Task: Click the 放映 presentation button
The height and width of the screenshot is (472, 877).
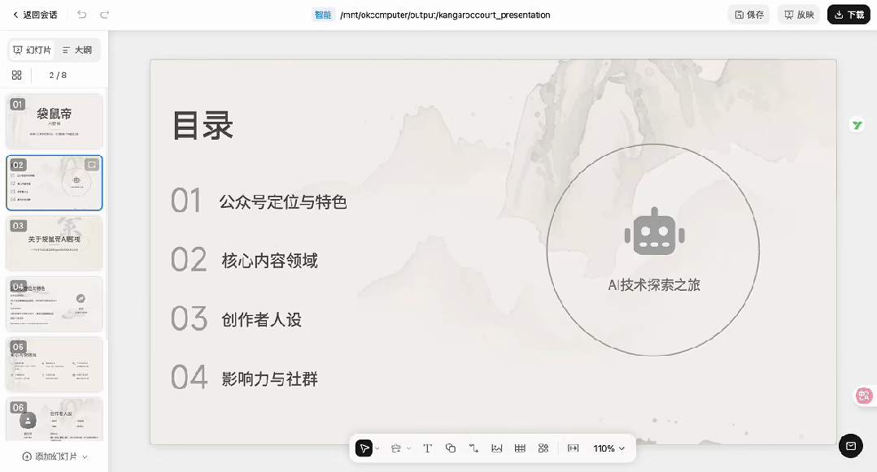Action: click(x=798, y=14)
